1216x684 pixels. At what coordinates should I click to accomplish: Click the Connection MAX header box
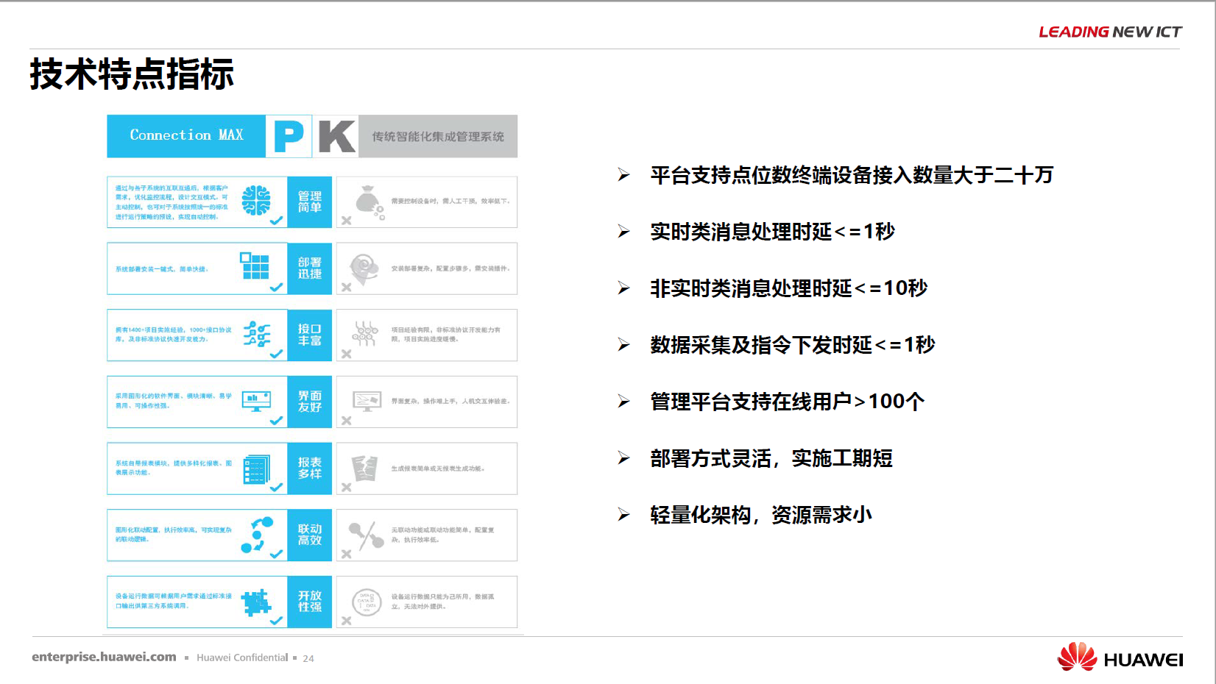(x=186, y=136)
